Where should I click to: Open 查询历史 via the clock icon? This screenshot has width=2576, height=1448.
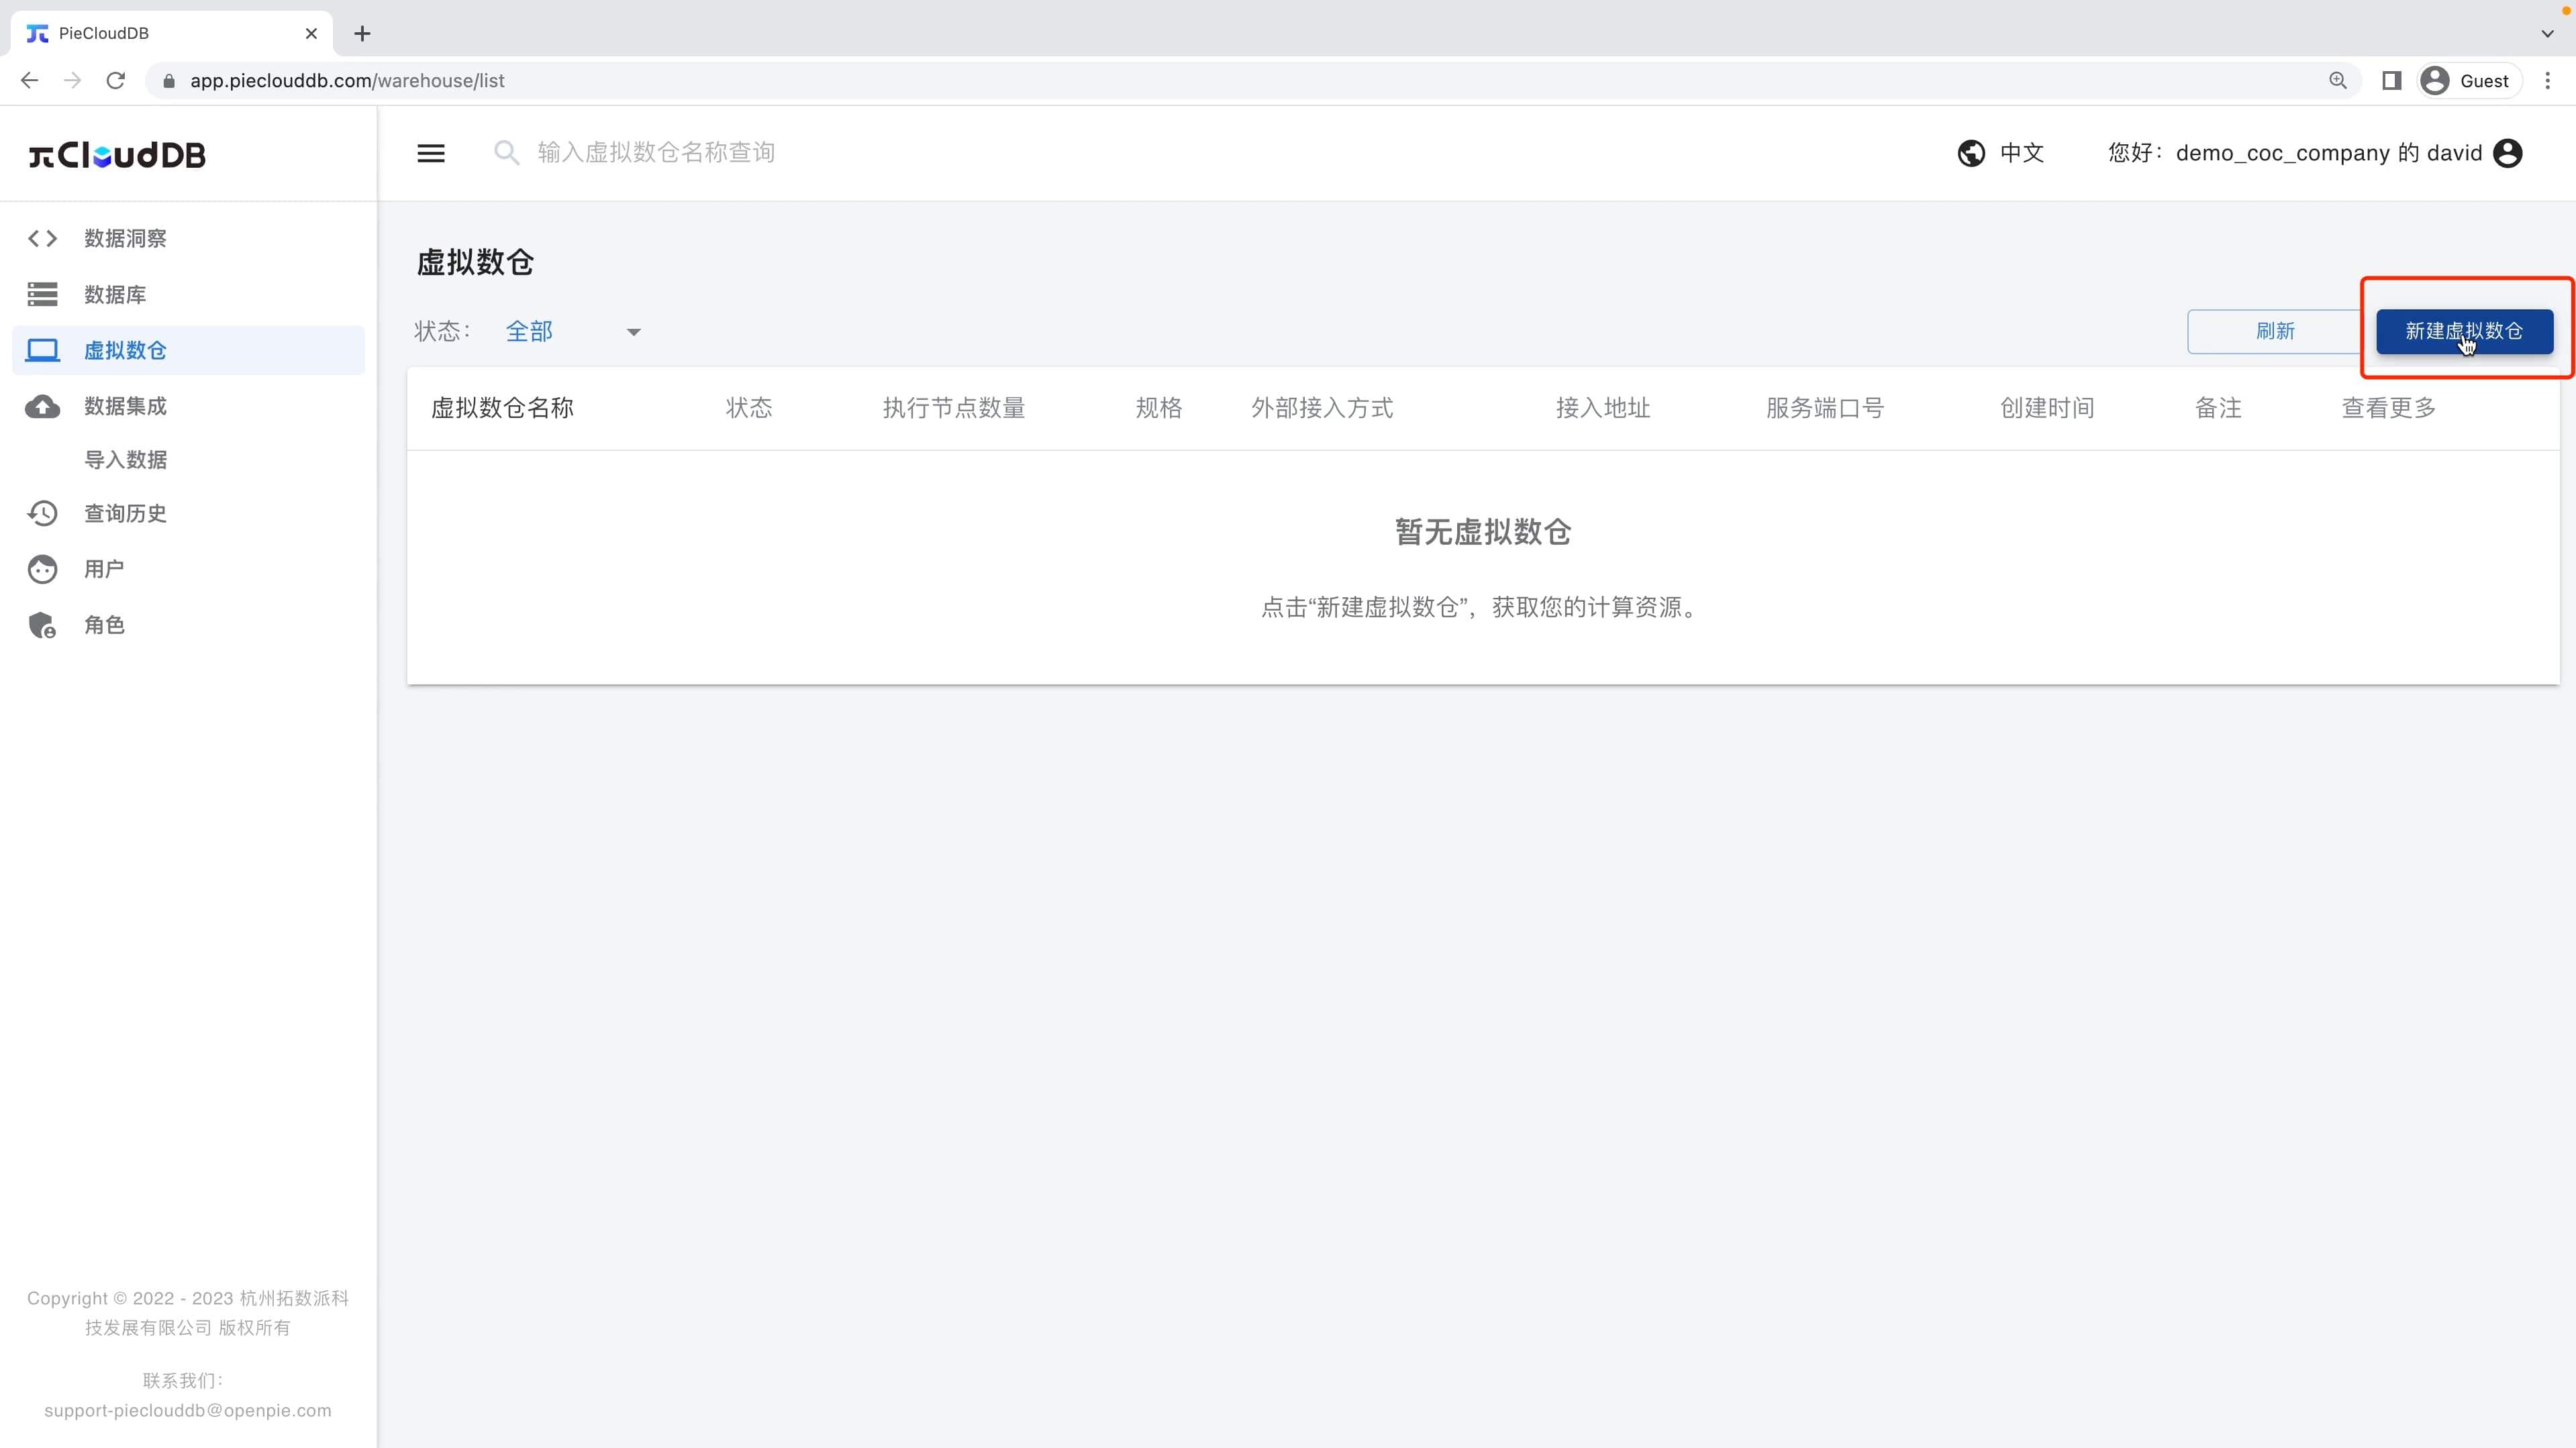42,512
